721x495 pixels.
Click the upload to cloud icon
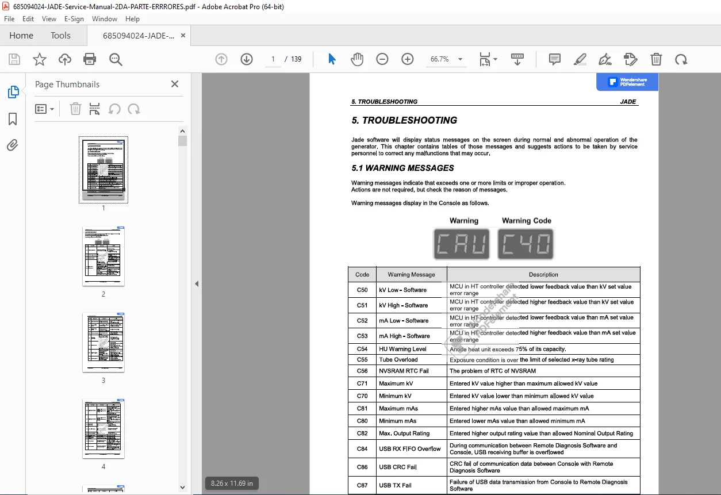65,59
